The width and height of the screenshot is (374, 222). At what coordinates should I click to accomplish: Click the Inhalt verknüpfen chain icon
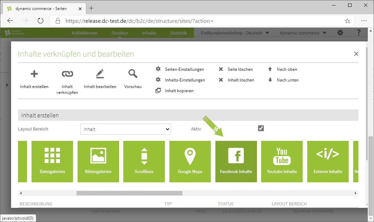67,74
